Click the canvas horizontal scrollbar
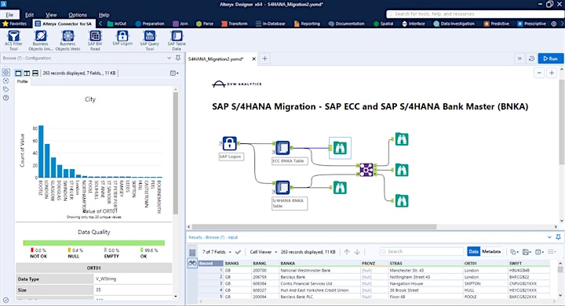 pos(314,227)
